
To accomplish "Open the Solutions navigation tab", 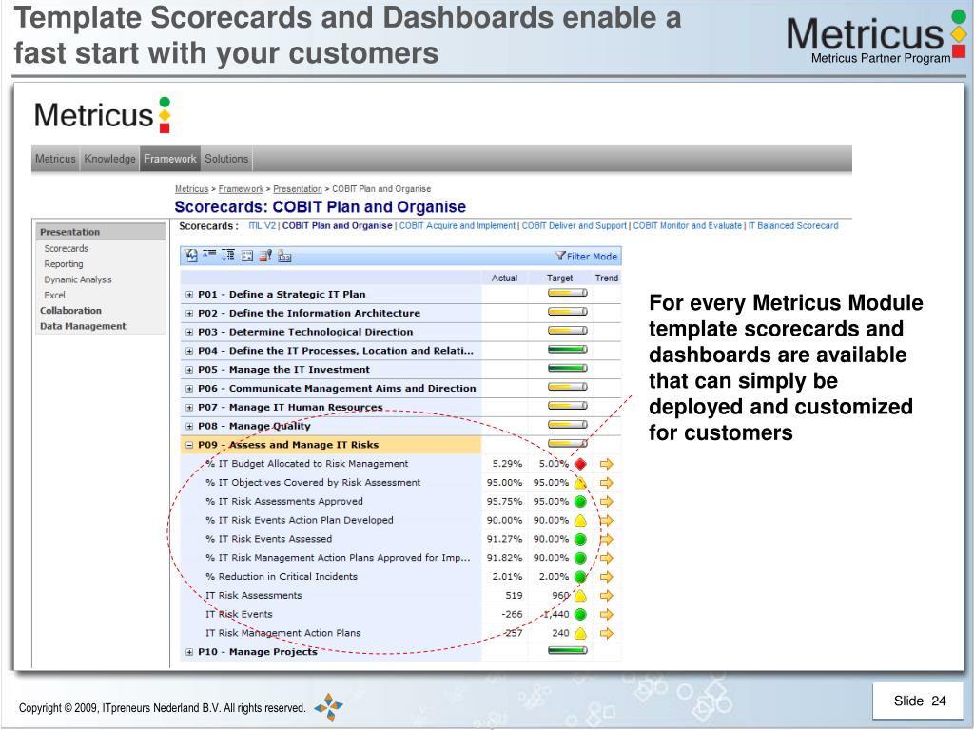I will pyautogui.click(x=226, y=159).
